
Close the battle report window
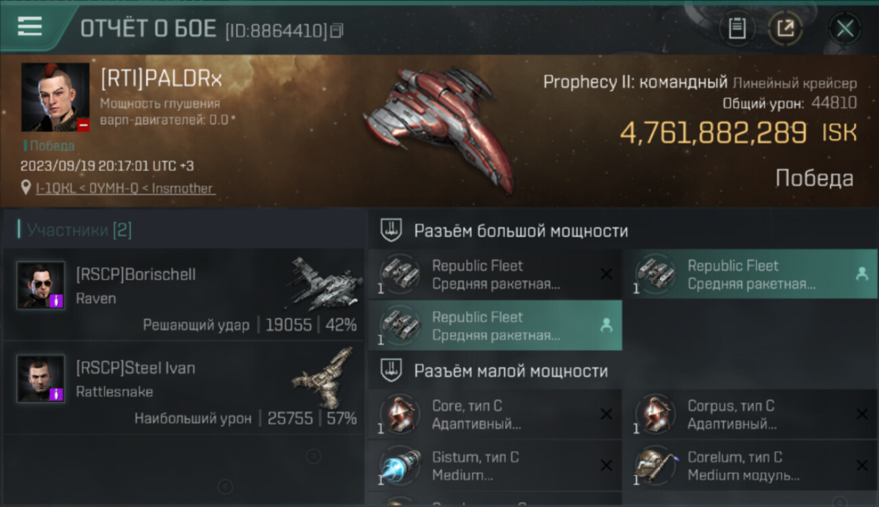pyautogui.click(x=845, y=28)
